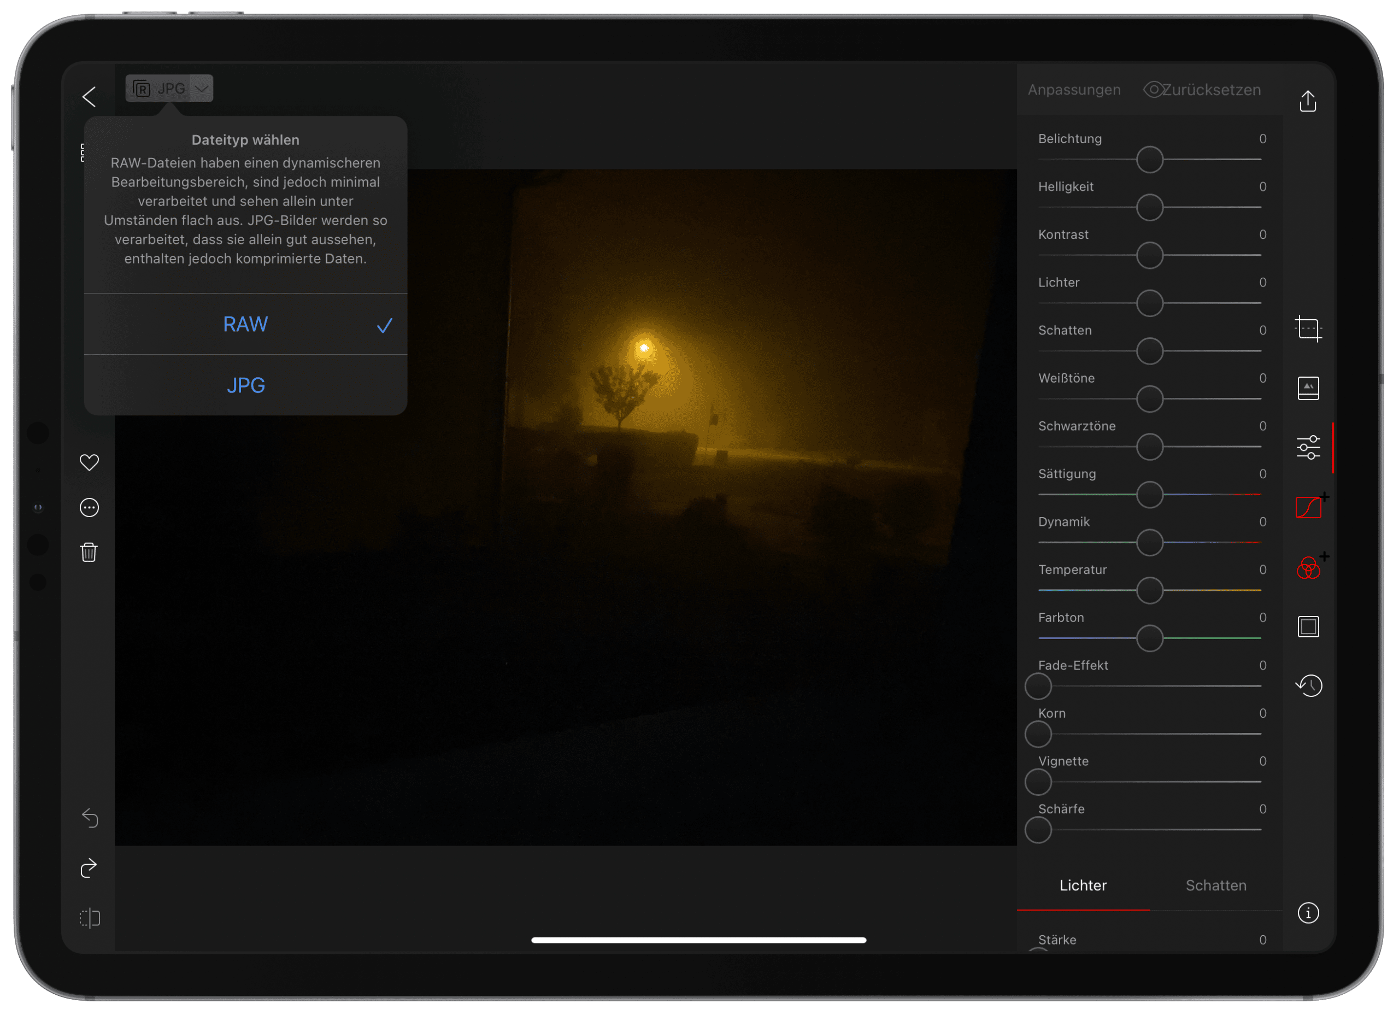Click the Kontrast slider knob
Screen dimensions: 1399x1015
pos(1150,256)
